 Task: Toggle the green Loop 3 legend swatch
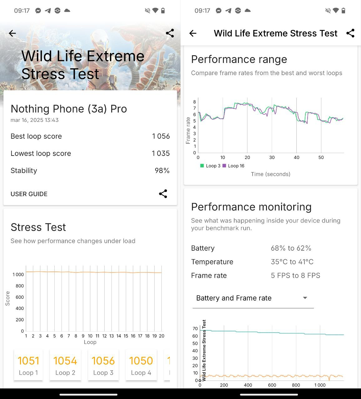202,166
